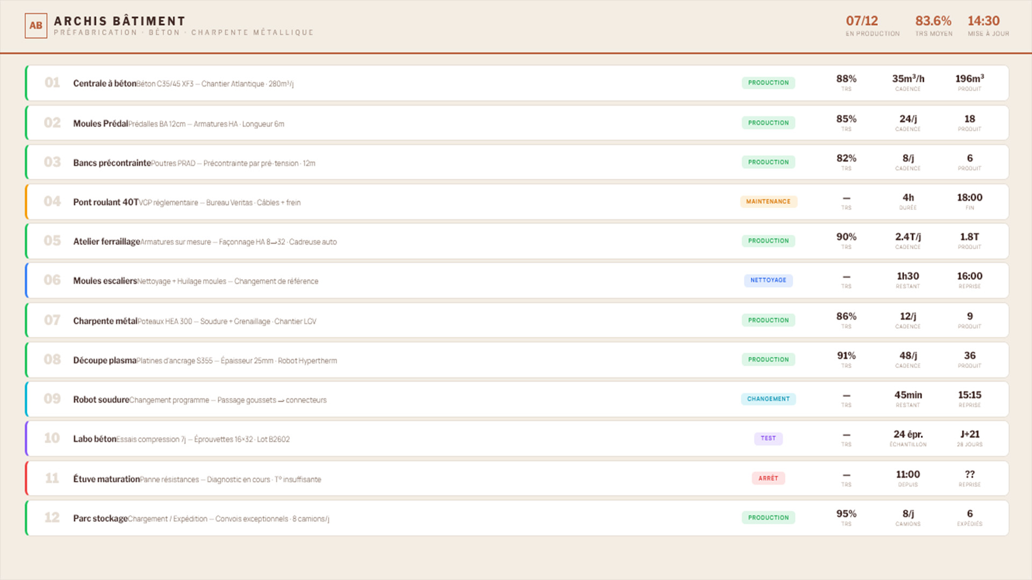The height and width of the screenshot is (580, 1032).
Task: Click the 88% TRS gauge of Centrale à béton
Action: click(x=846, y=78)
